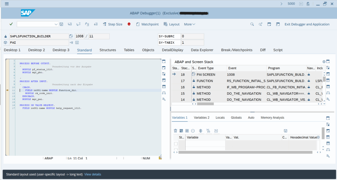
Task: Open the Objects tab
Action: tap(148, 50)
